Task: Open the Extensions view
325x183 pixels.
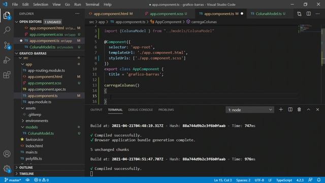Action: pos(7,75)
